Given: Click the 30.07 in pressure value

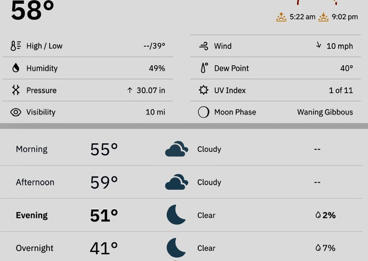Looking at the screenshot, I should coord(151,90).
